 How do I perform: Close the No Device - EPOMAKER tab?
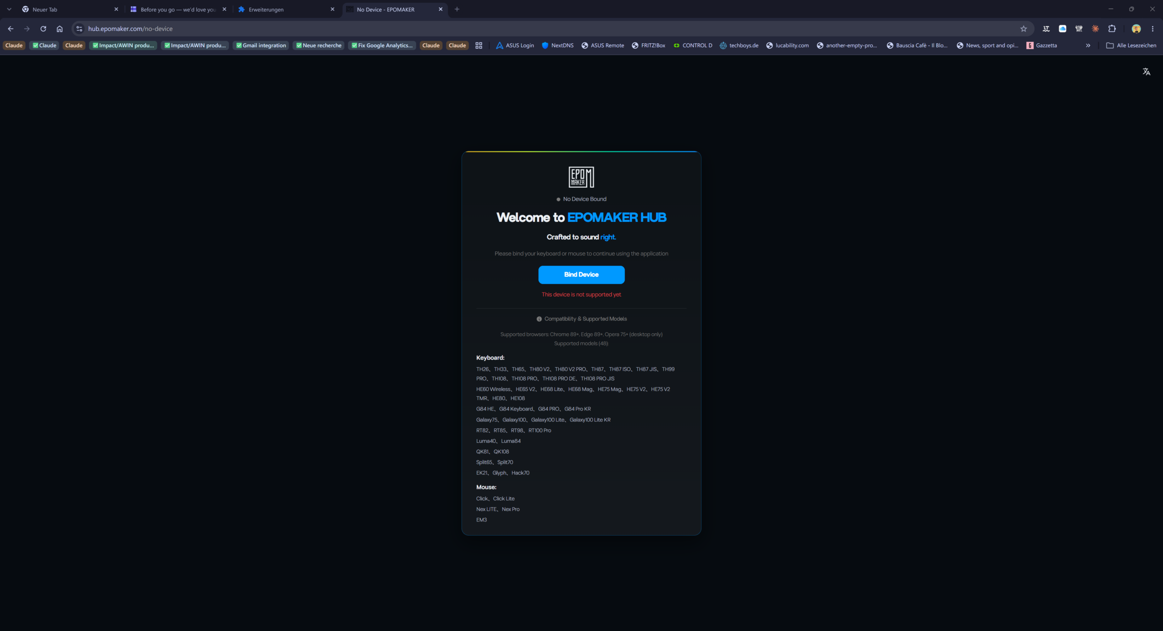441,9
